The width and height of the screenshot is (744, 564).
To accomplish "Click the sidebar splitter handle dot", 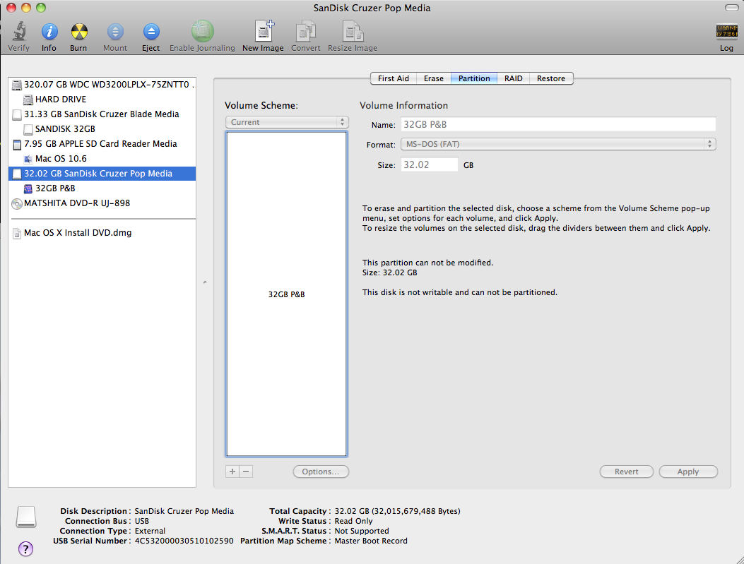I will coord(205,282).
